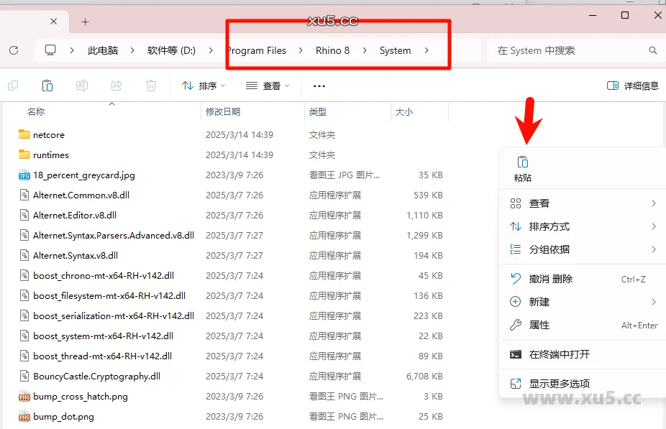The image size is (666, 429).
Task: Open the netcore folder
Action: point(48,134)
